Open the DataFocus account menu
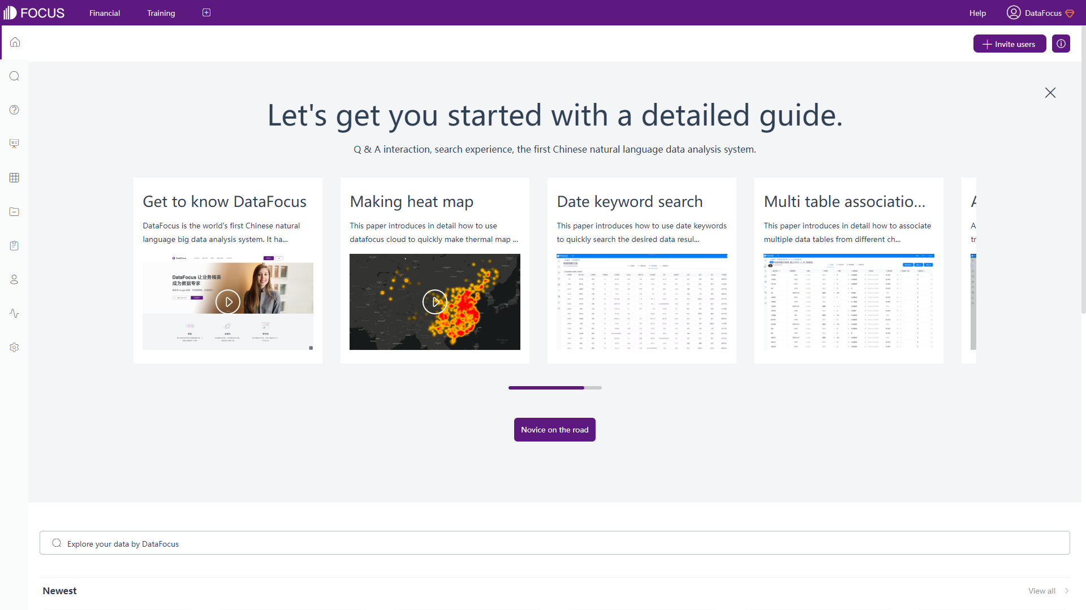Viewport: 1086px width, 610px height. pyautogui.click(x=1043, y=13)
